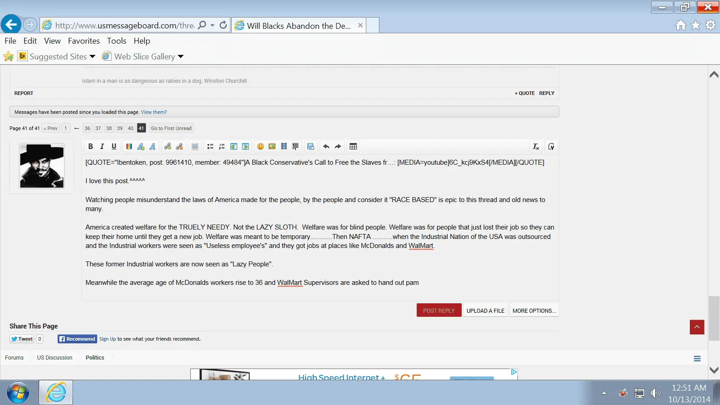
Task: Click the + QUOTE link
Action: [x=525, y=93]
